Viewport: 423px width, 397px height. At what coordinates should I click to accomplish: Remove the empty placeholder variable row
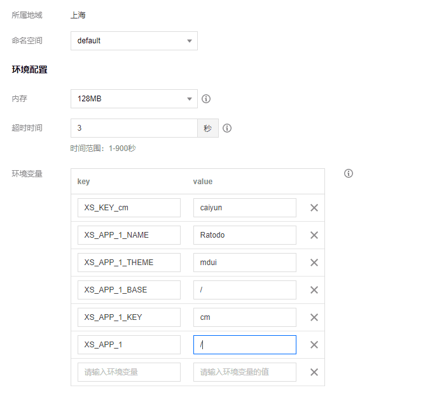pos(314,372)
